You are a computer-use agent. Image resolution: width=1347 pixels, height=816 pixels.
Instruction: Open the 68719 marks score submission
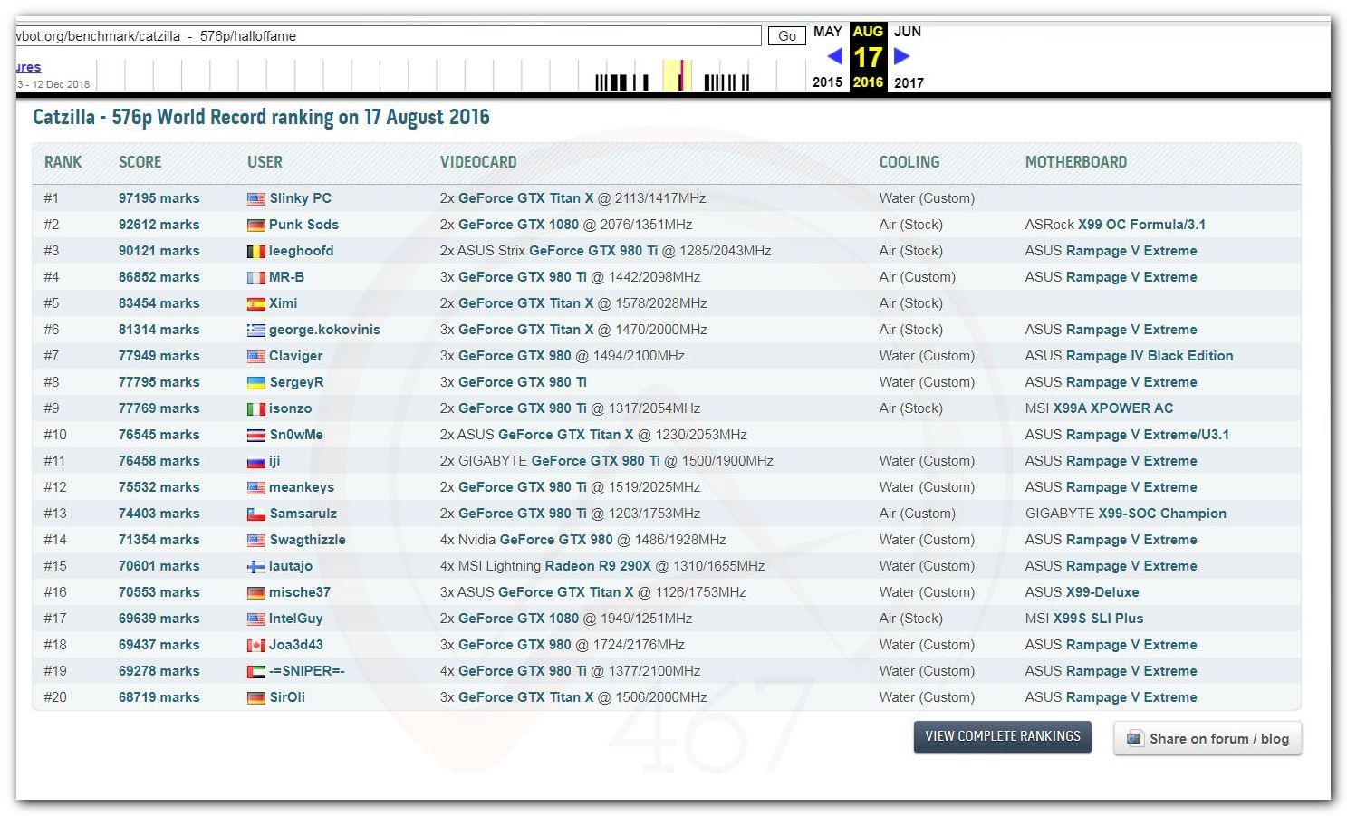pyautogui.click(x=159, y=697)
